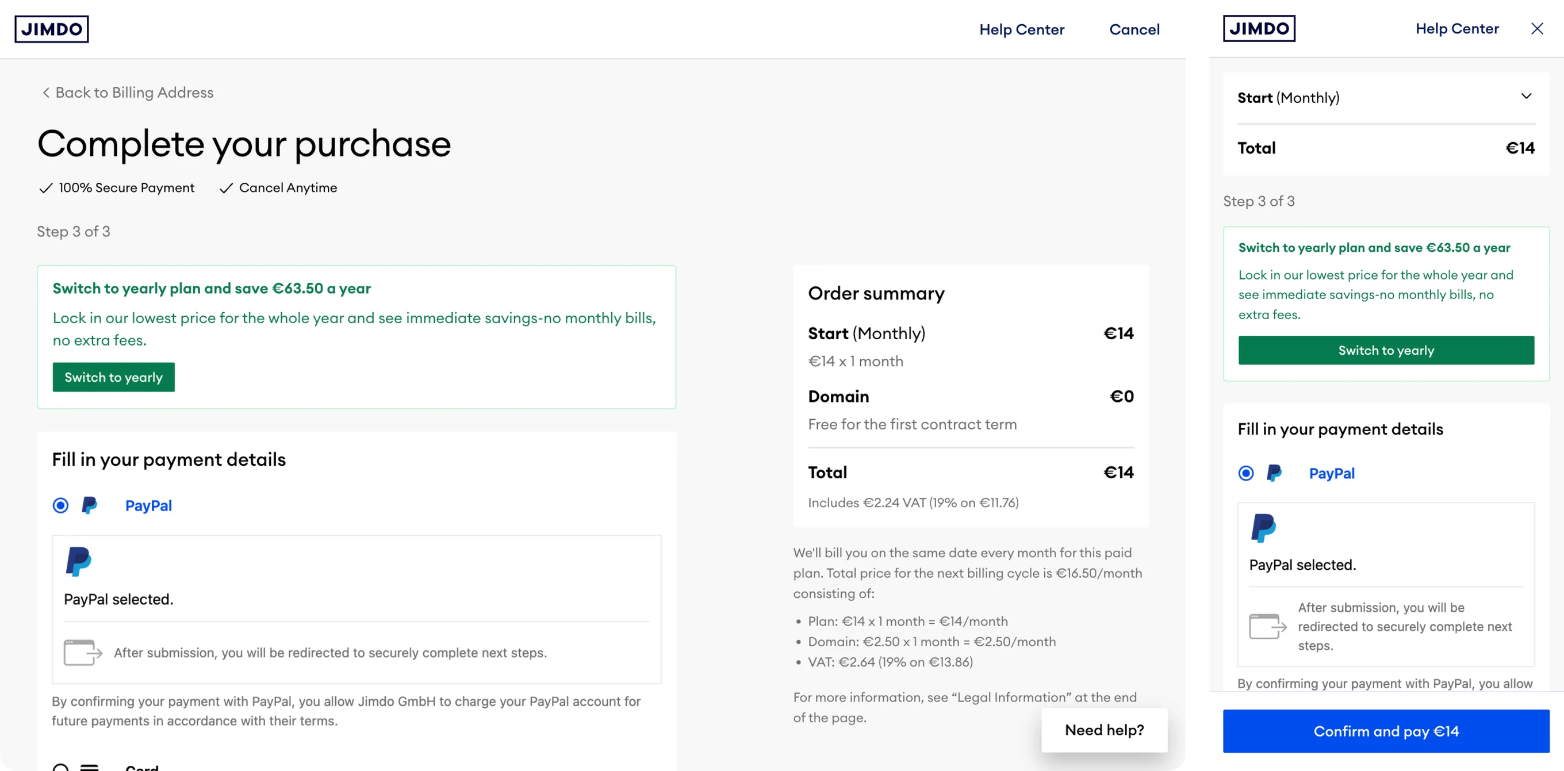Open Help Center in desktop header
The width and height of the screenshot is (1564, 771).
pos(1021,29)
